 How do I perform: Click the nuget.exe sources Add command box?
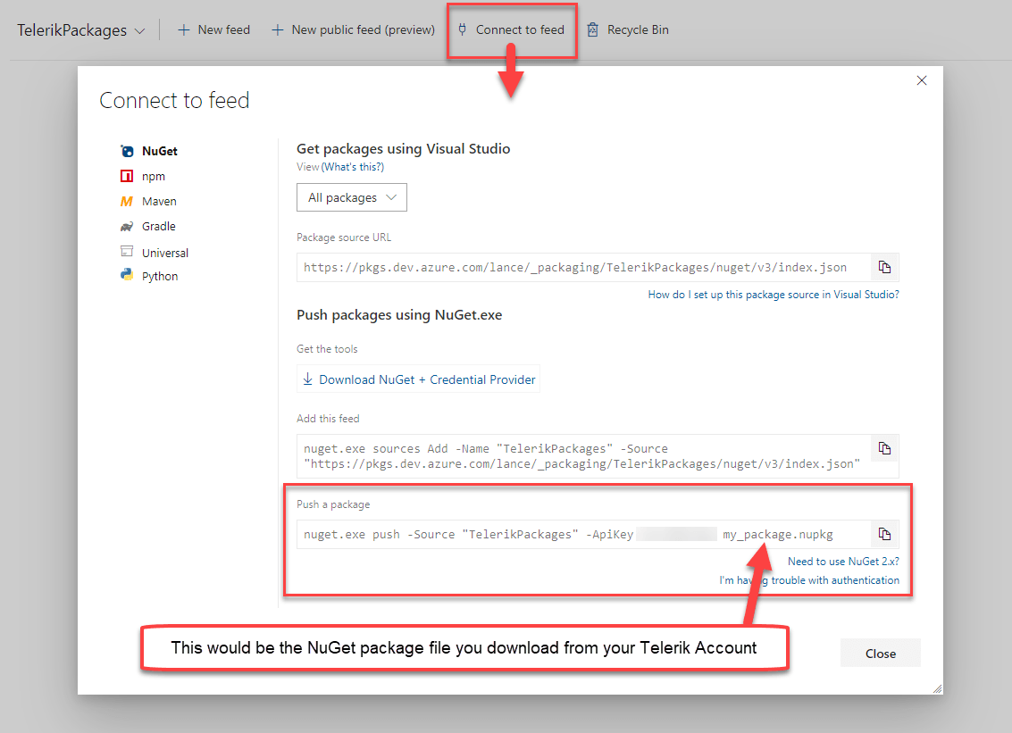584,456
